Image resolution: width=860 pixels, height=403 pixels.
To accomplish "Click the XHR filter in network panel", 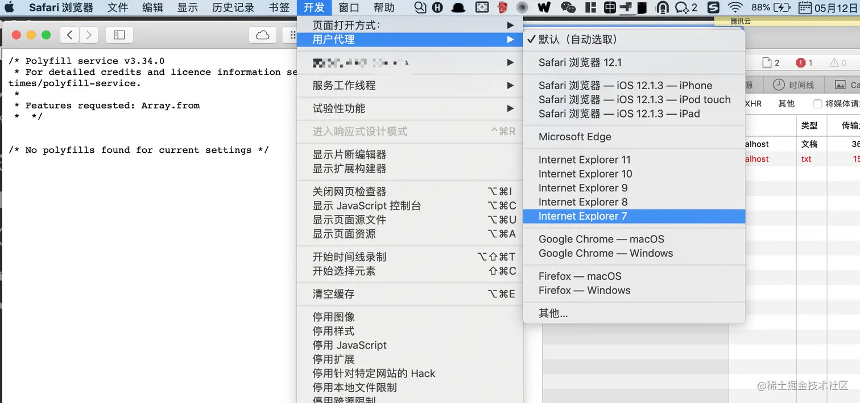I will coord(754,104).
